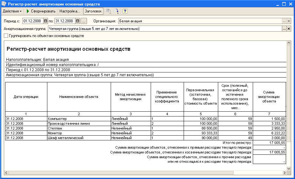Click the Настройка... button
Viewport: 295px width, 179px height.
tap(69, 11)
